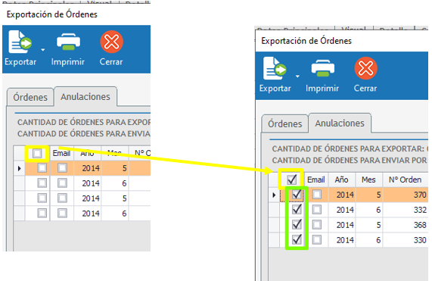Check second row selection box, left window
This screenshot has height=281, width=432.
pyautogui.click(x=42, y=183)
